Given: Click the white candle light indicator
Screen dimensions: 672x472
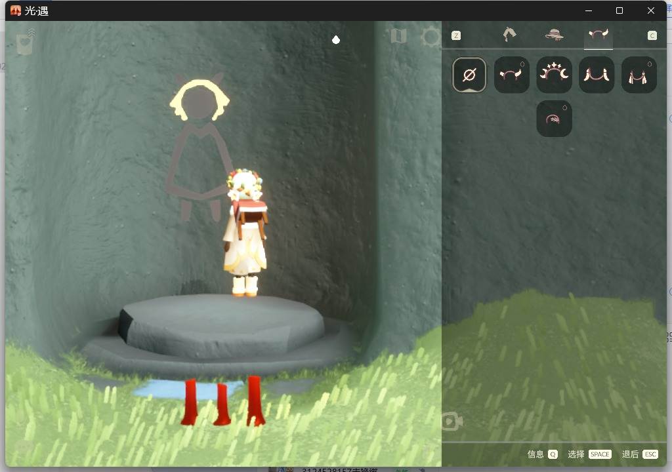Looking at the screenshot, I should click(x=336, y=40).
